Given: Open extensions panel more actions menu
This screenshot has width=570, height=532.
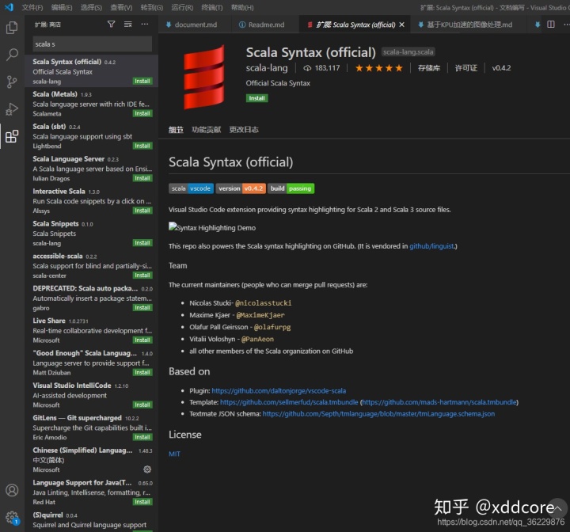Looking at the screenshot, I should (x=145, y=24).
